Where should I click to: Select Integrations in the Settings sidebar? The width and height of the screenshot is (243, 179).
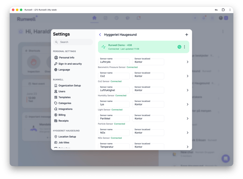coord(63,109)
